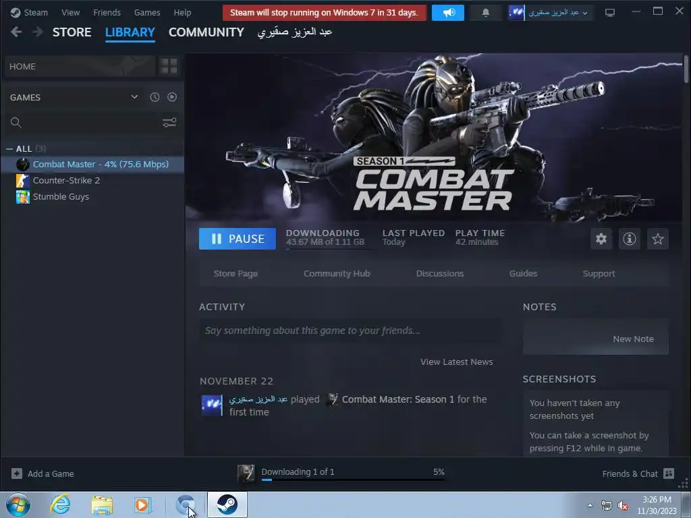The image size is (691, 518).
Task: Go forward with the right arrow
Action: coord(38,32)
